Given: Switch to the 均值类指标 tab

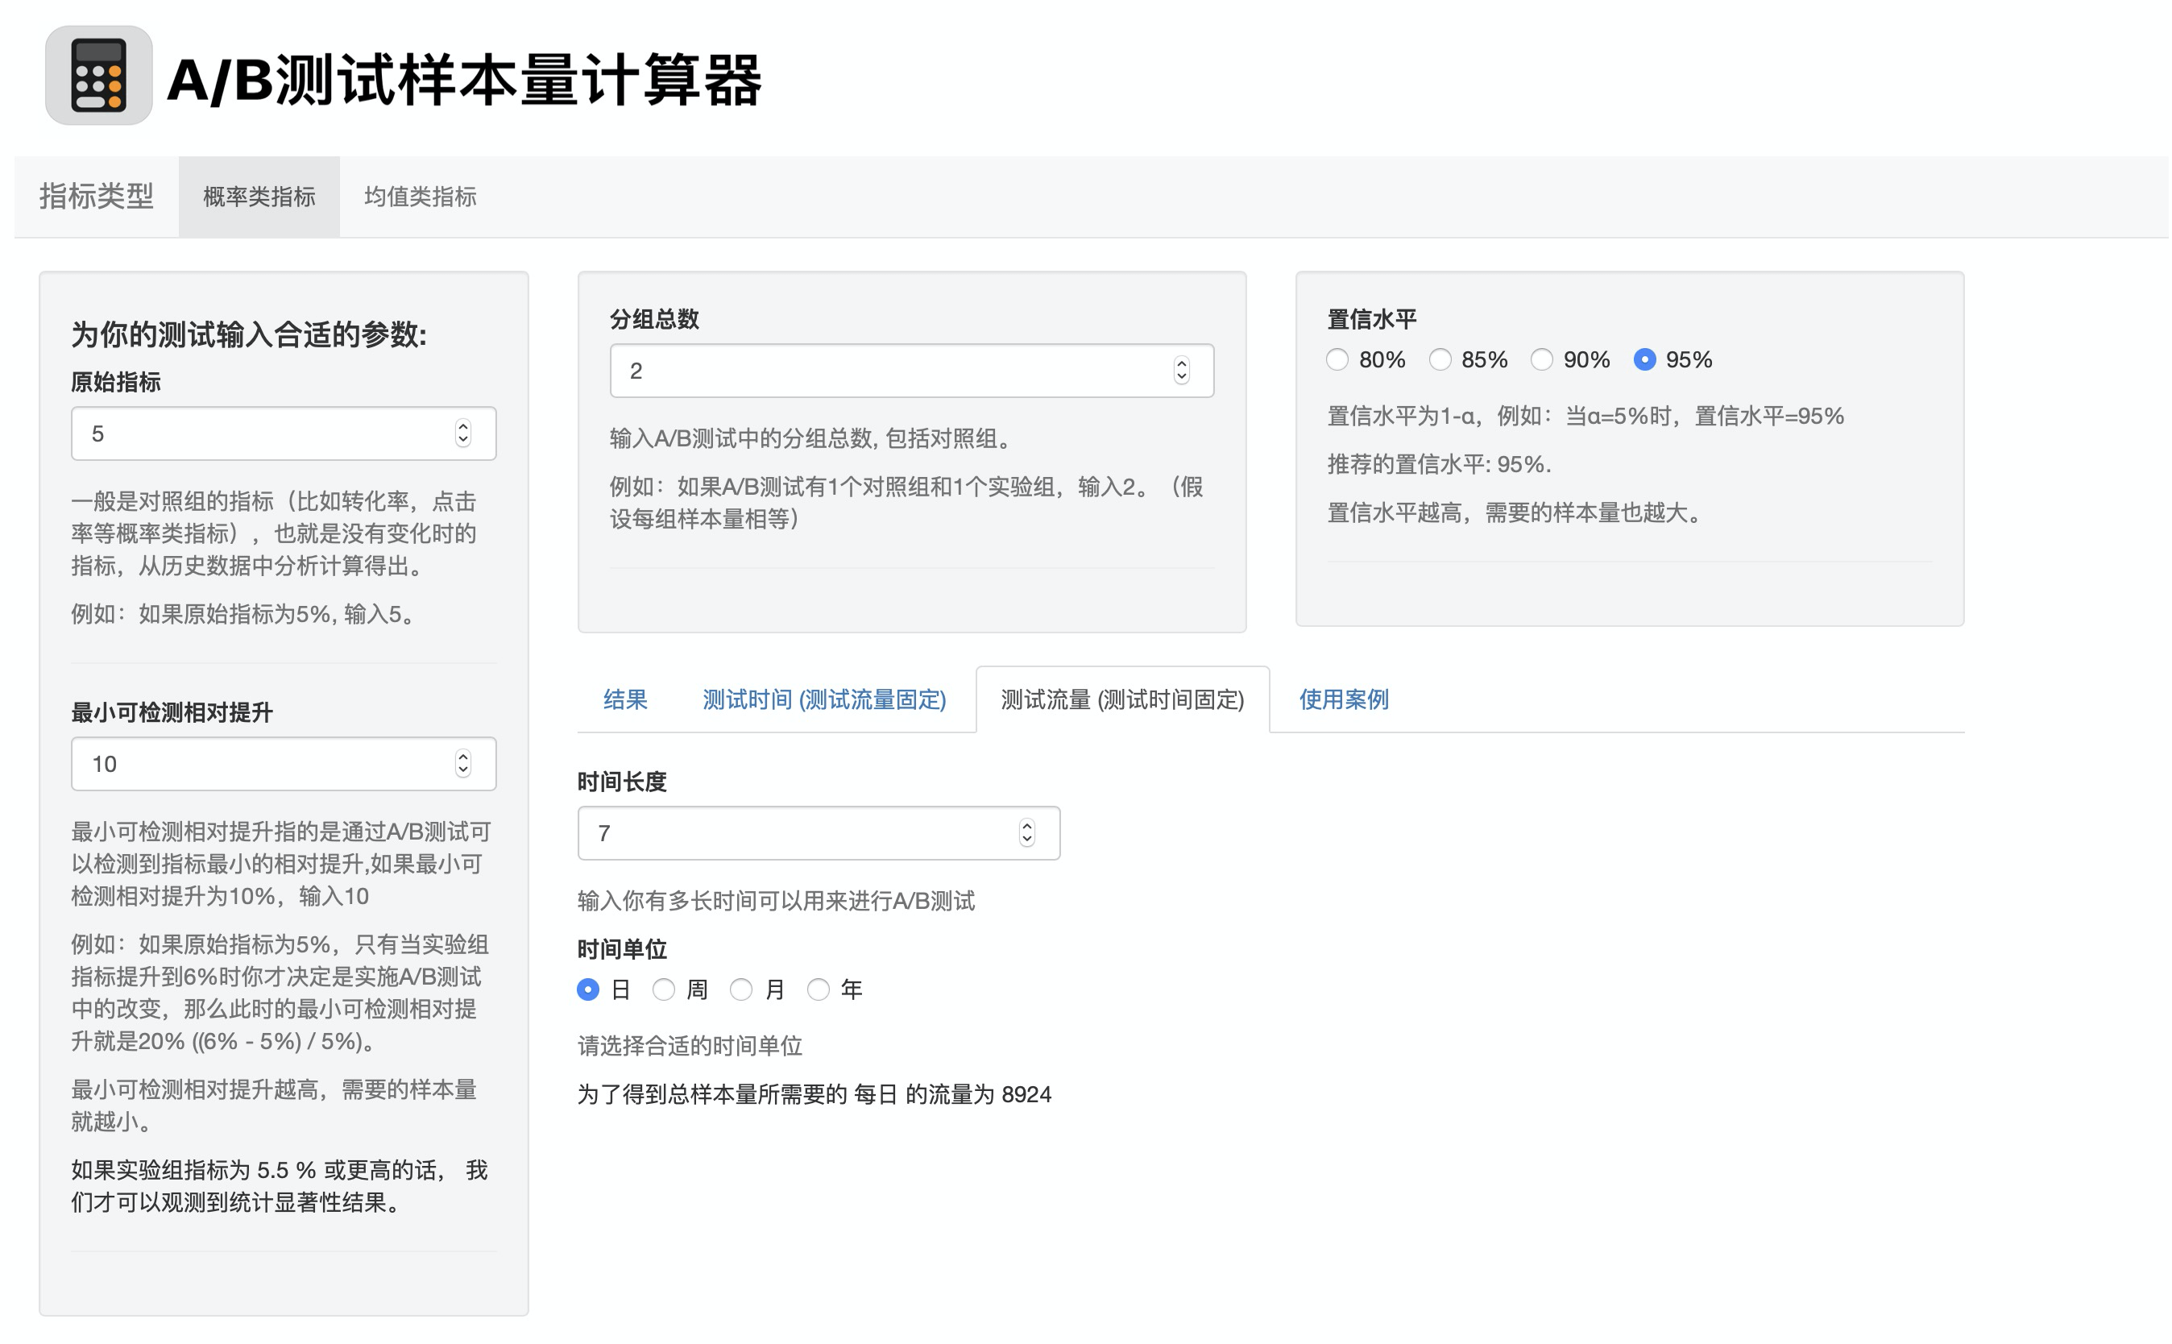Looking at the screenshot, I should (420, 197).
